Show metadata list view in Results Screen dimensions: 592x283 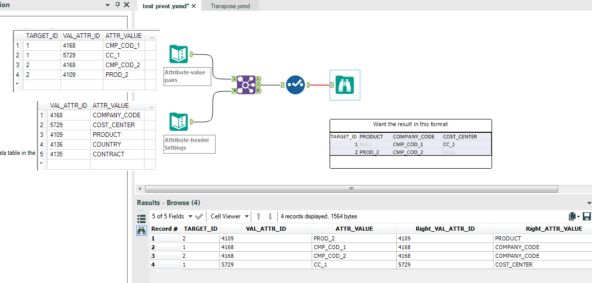point(141,218)
